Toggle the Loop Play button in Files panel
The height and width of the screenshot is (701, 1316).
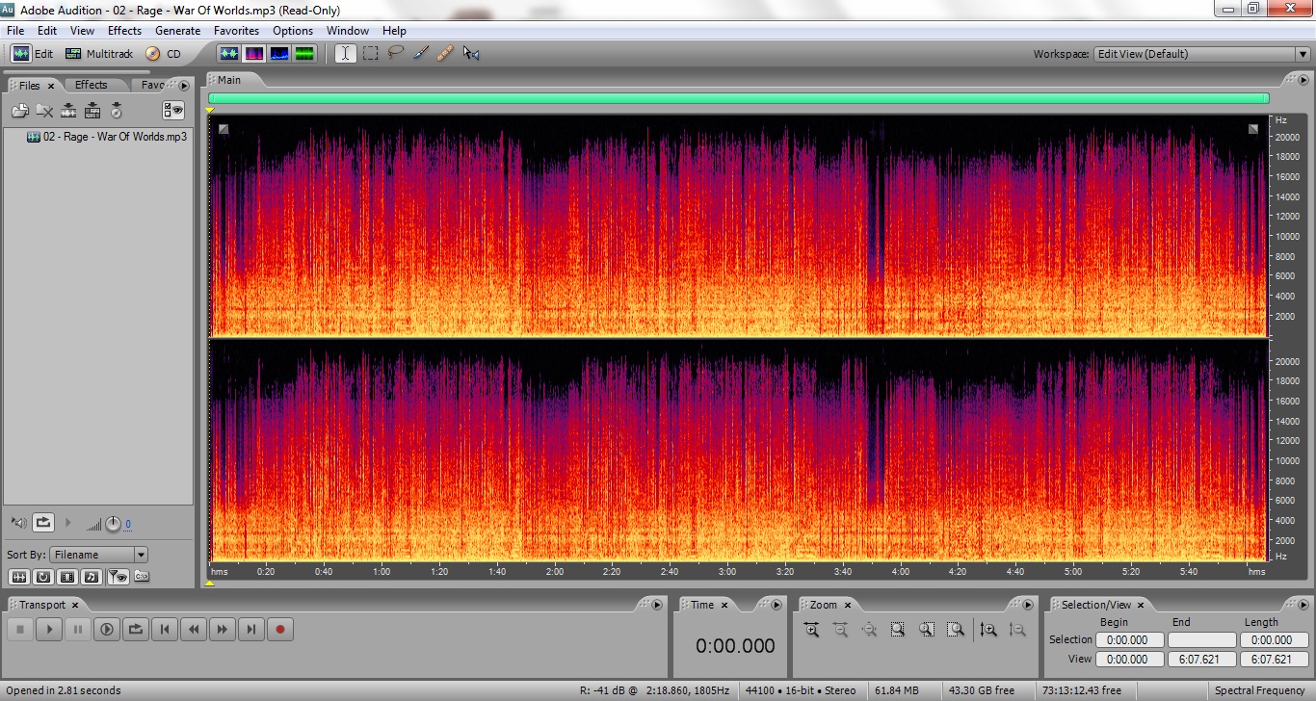(x=43, y=523)
